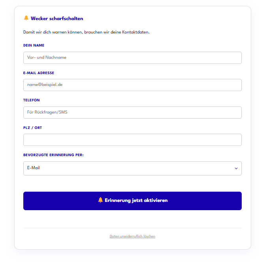
Task: Click the bell icon beside Wecker scharfschalten
Action: click(26, 18)
